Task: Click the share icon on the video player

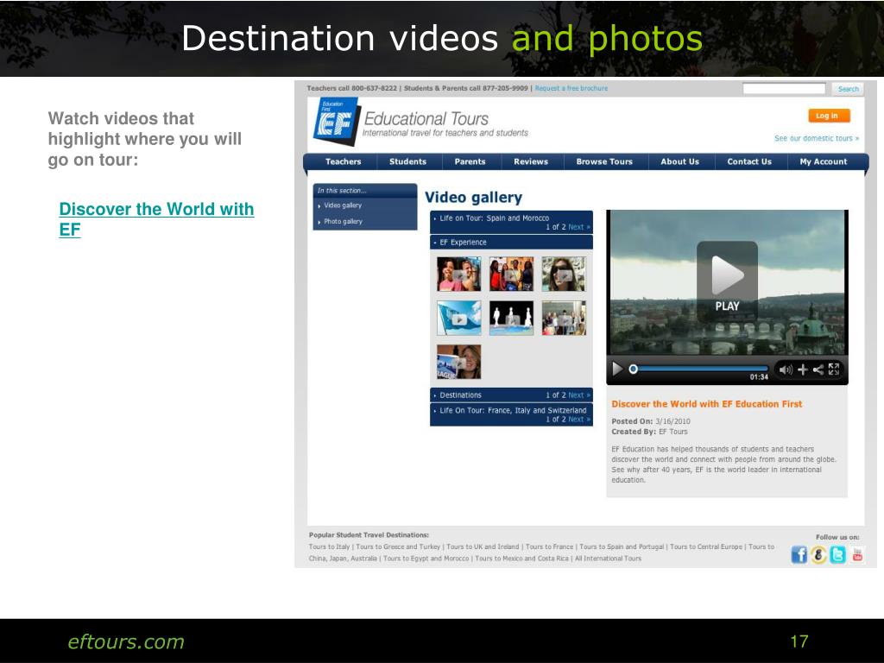Action: (818, 369)
